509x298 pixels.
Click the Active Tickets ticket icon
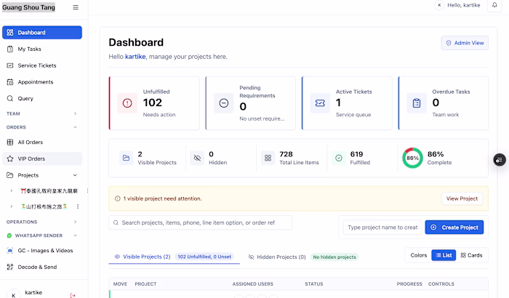coord(320,103)
